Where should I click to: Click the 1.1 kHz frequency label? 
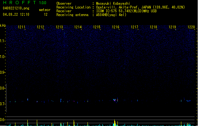click(3, 41)
